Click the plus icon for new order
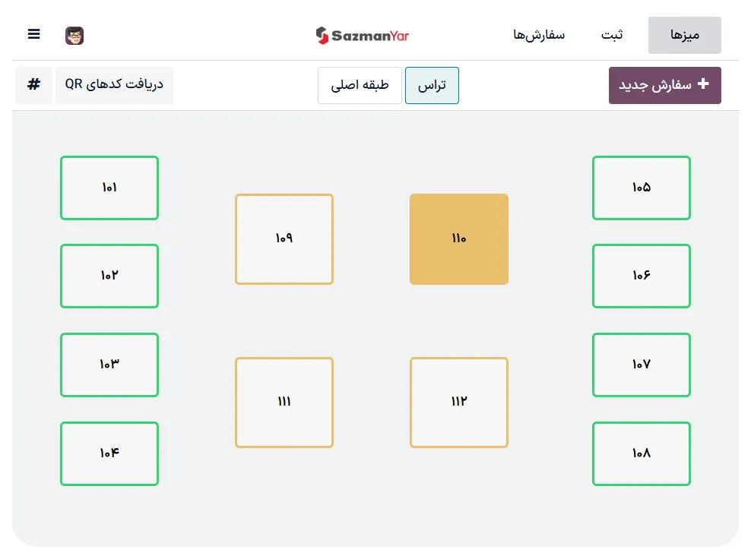751x559 pixels. pyautogui.click(x=703, y=84)
